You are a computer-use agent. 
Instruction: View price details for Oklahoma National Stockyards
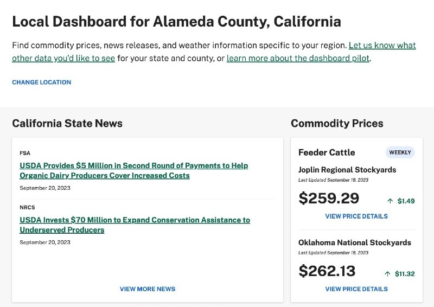click(x=356, y=289)
